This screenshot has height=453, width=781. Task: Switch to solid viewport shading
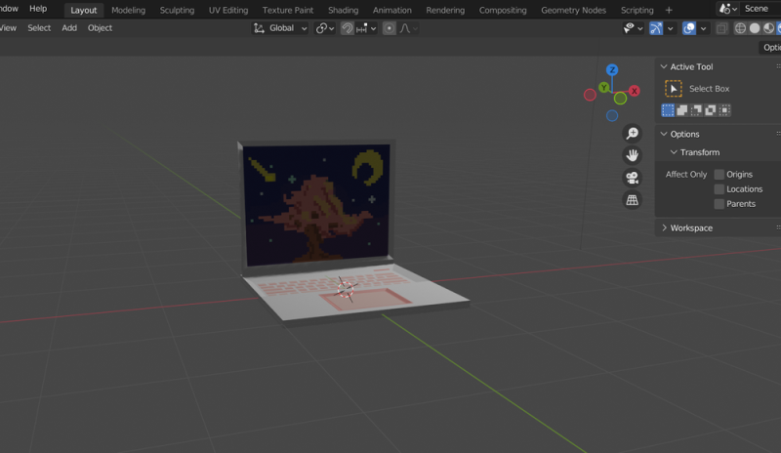tap(755, 28)
